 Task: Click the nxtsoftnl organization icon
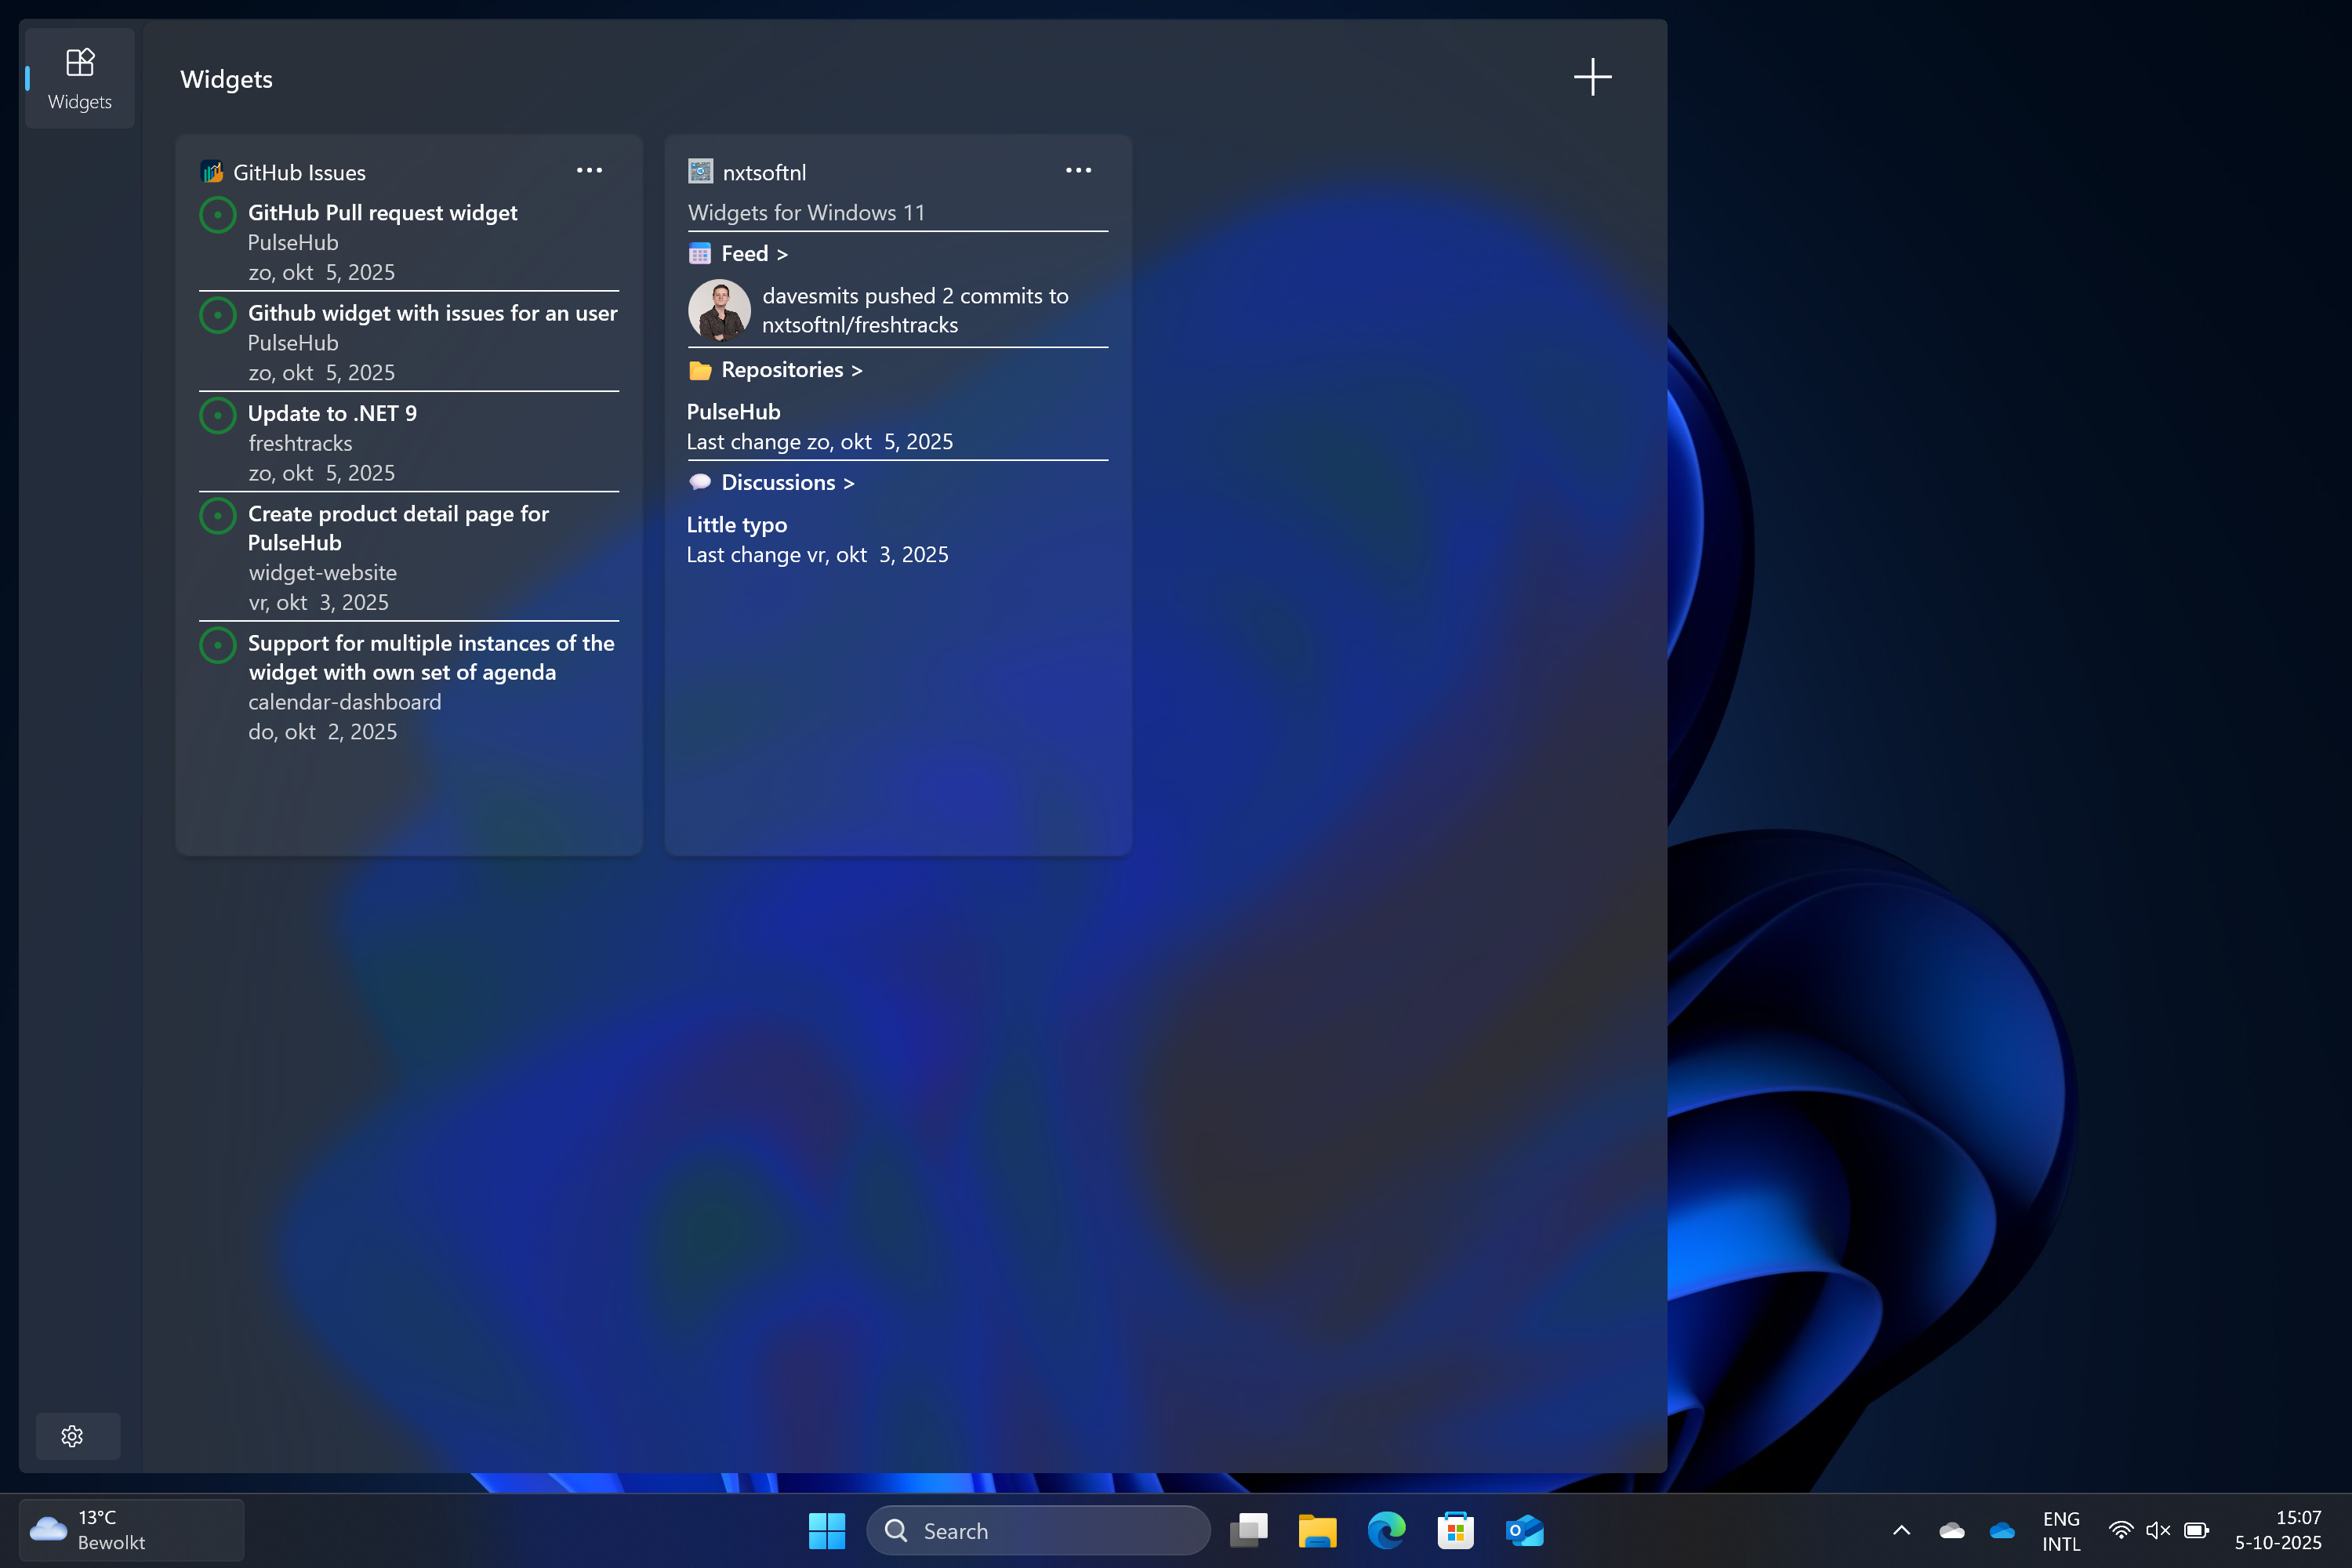coord(700,172)
